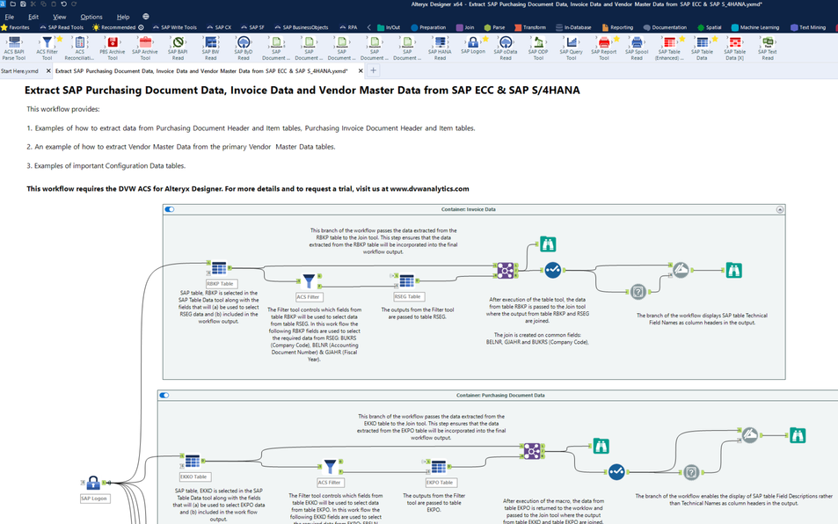Click the Save icon in title bar

23,4
